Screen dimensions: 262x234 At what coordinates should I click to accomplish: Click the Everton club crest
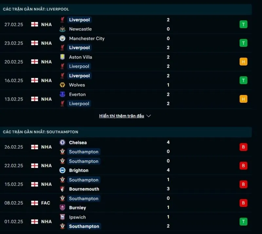click(x=63, y=94)
